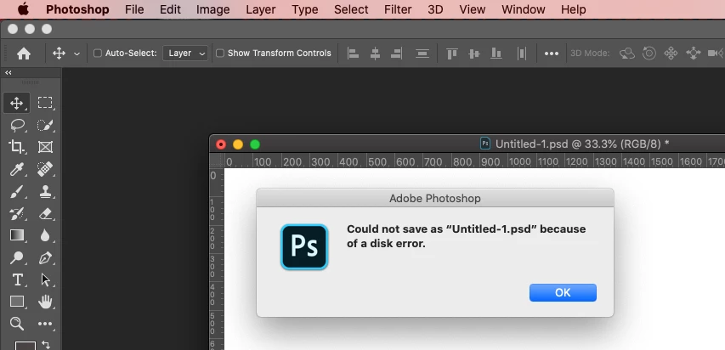Select the History Brush tool
725x350 pixels.
(x=17, y=213)
